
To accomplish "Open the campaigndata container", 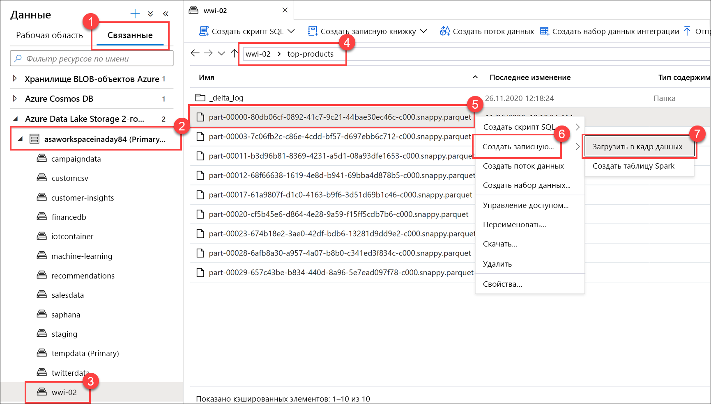I will pyautogui.click(x=76, y=159).
